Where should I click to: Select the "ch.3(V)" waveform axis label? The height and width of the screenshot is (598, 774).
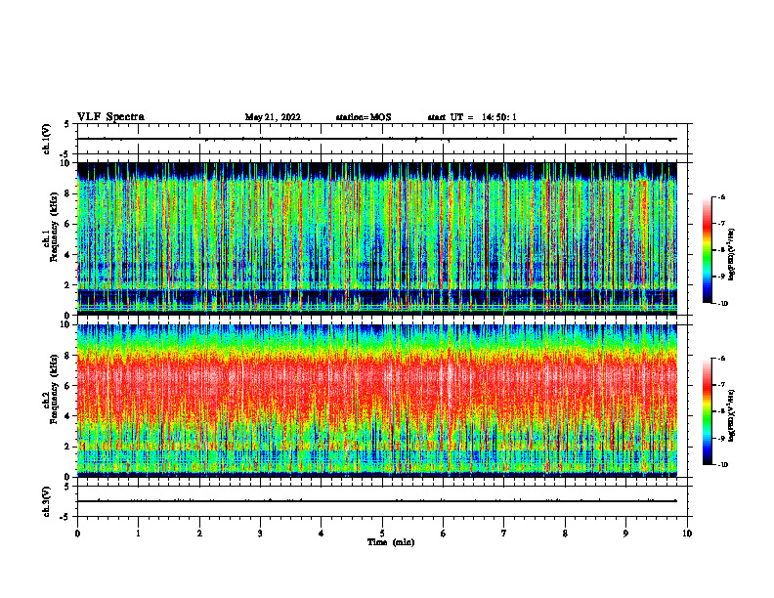click(x=47, y=501)
